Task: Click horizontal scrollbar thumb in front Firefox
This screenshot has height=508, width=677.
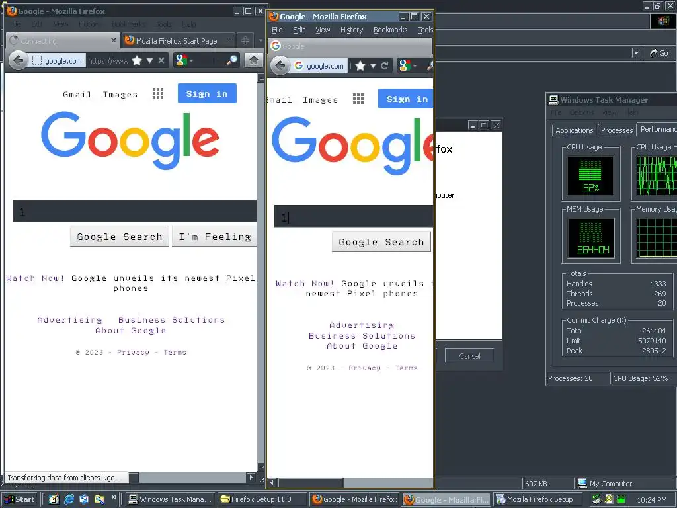Action: (311, 482)
